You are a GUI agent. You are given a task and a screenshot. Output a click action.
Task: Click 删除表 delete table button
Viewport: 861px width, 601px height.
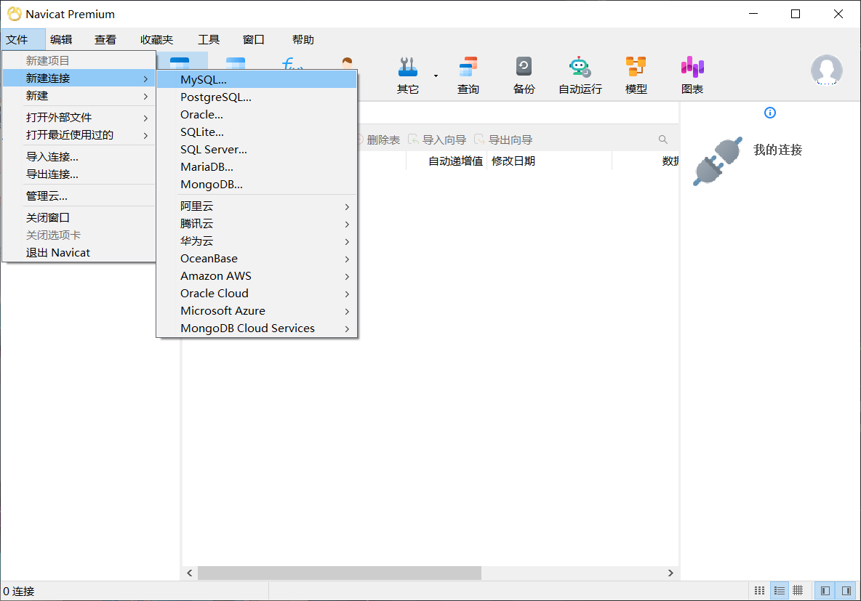click(x=378, y=140)
